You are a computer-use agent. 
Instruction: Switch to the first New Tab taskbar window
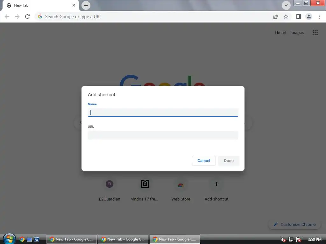(x=72, y=239)
